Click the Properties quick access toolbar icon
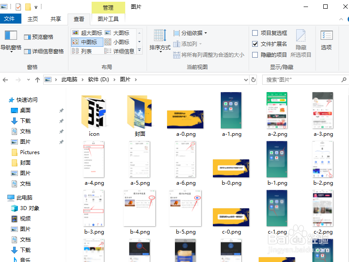Viewport: 349px width, 262px height. coord(18,7)
